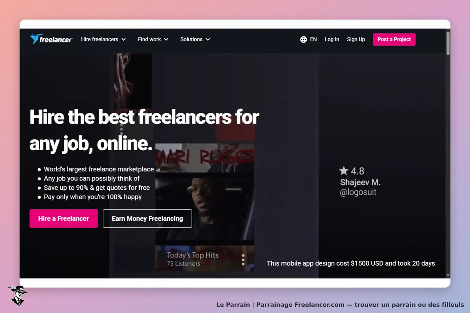Click the Today's Top Hits text

tap(192, 255)
